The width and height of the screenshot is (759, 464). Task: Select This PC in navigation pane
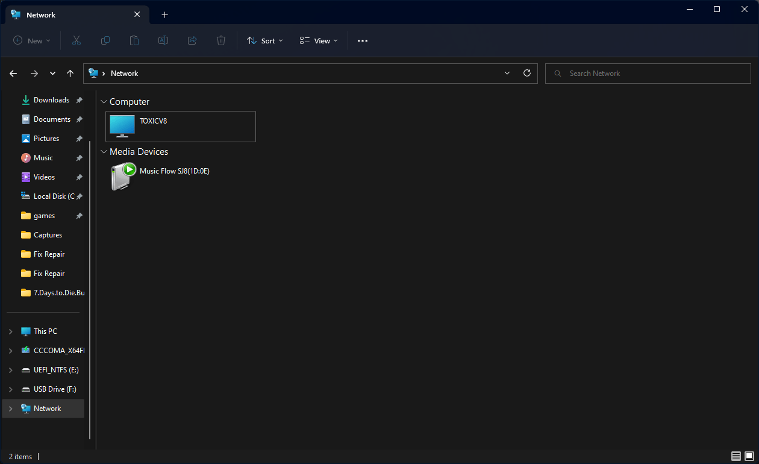[x=45, y=331]
